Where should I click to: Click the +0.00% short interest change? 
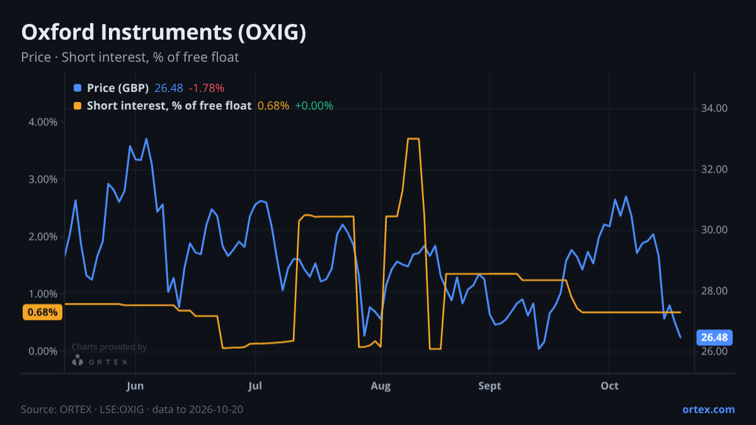(314, 106)
